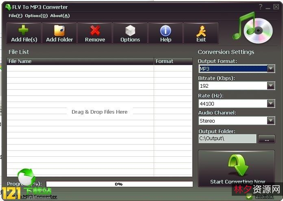Click the app icon in title bar

(8, 7)
